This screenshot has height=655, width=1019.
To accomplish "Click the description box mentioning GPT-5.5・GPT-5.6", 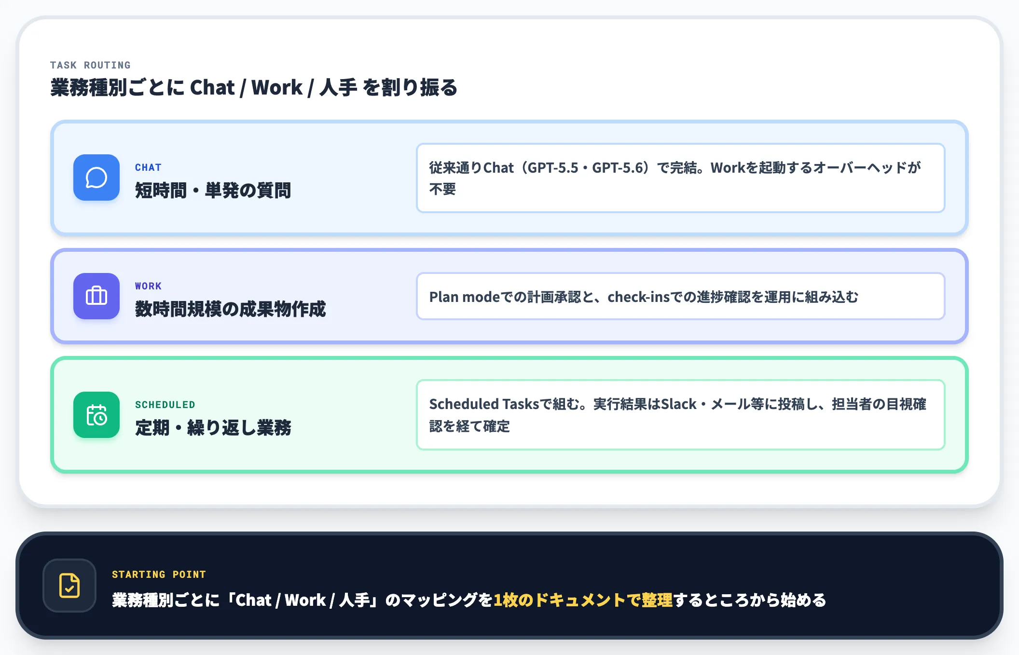I will [680, 178].
